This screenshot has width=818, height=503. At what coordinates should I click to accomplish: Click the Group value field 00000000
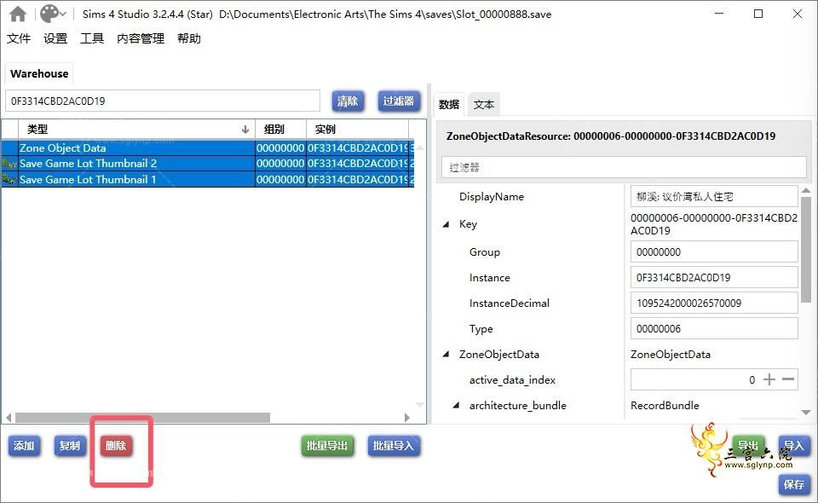pyautogui.click(x=714, y=252)
